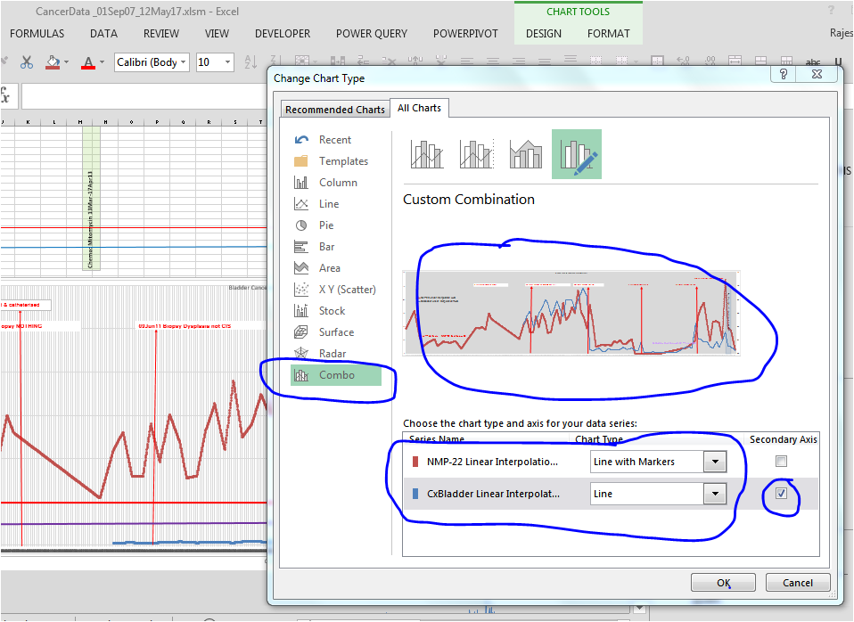The width and height of the screenshot is (854, 622).
Task: Expand the Font Color dropdown arrow
Action: tap(102, 62)
